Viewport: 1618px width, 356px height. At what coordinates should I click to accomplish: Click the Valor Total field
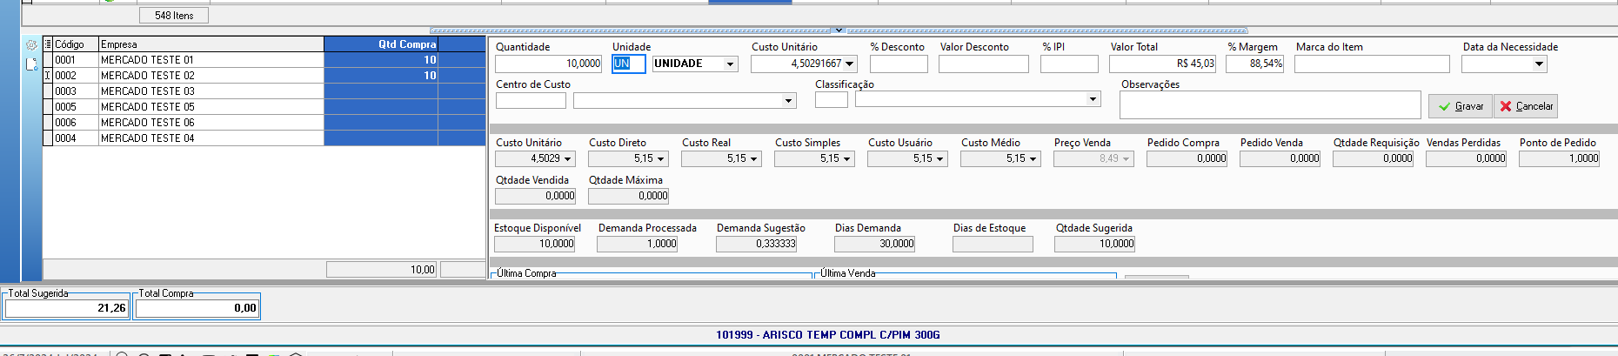(1163, 64)
